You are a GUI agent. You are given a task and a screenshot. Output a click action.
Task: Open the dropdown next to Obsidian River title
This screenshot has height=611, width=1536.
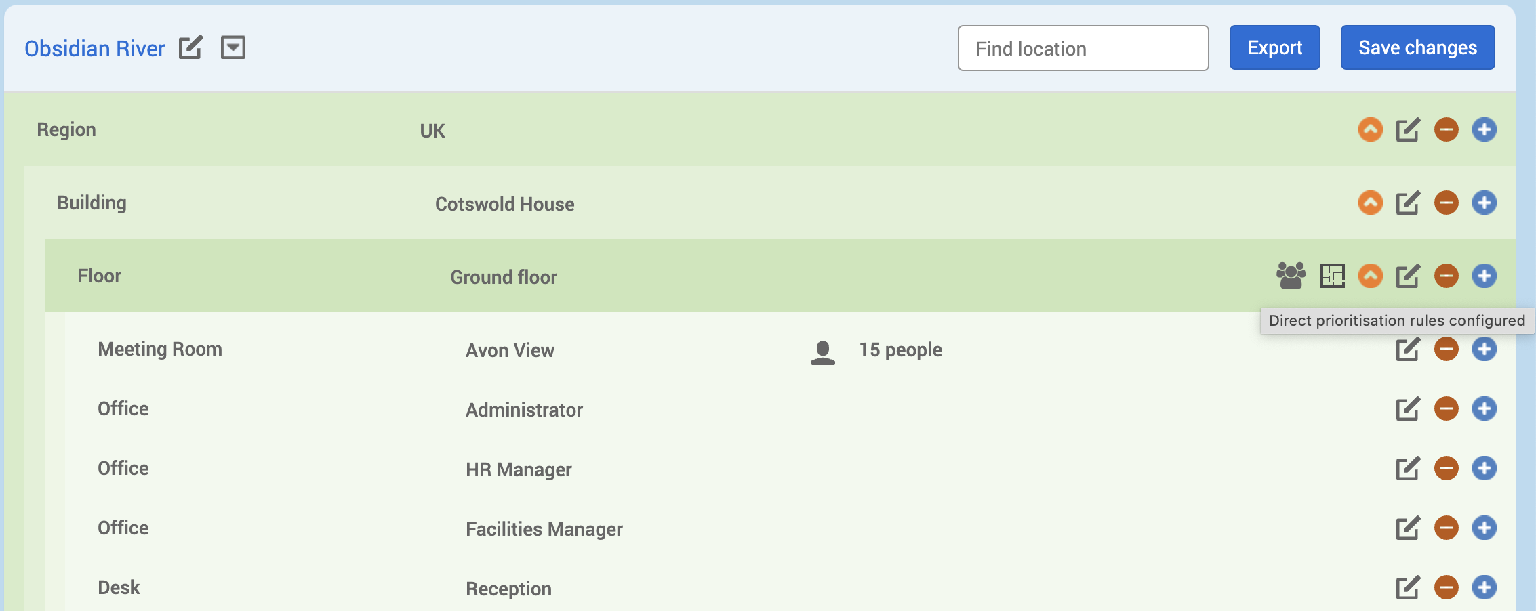233,47
